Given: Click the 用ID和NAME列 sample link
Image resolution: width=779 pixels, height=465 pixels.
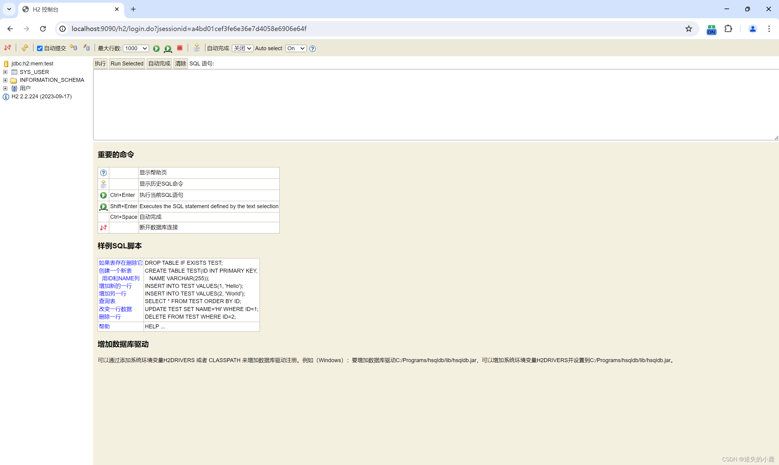Looking at the screenshot, I should point(121,278).
